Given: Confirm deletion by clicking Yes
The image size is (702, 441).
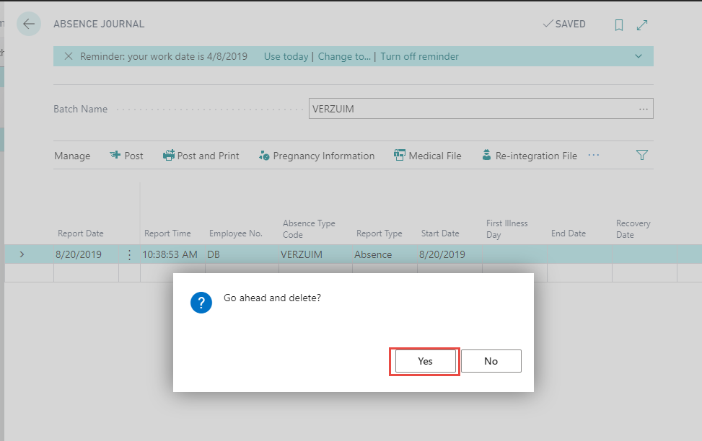Looking at the screenshot, I should pyautogui.click(x=424, y=360).
